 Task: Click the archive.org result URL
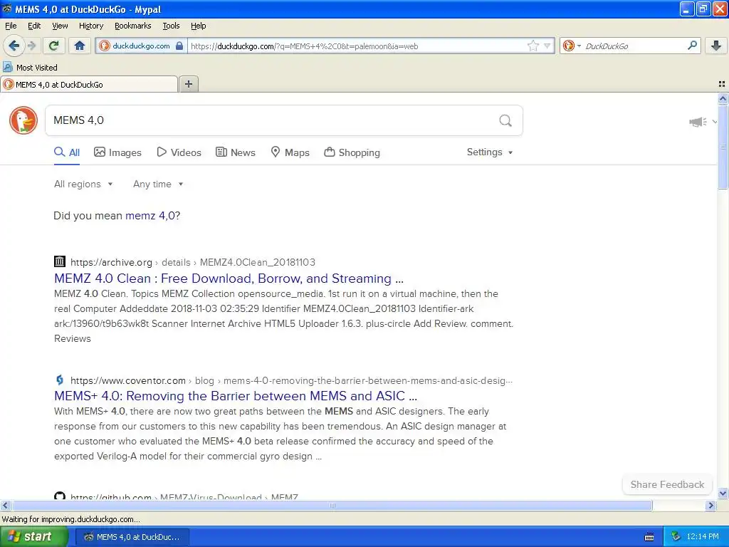pyautogui.click(x=192, y=262)
